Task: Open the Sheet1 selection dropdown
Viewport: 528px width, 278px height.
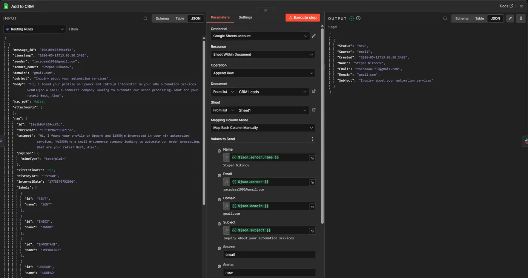Action: tap(273, 110)
